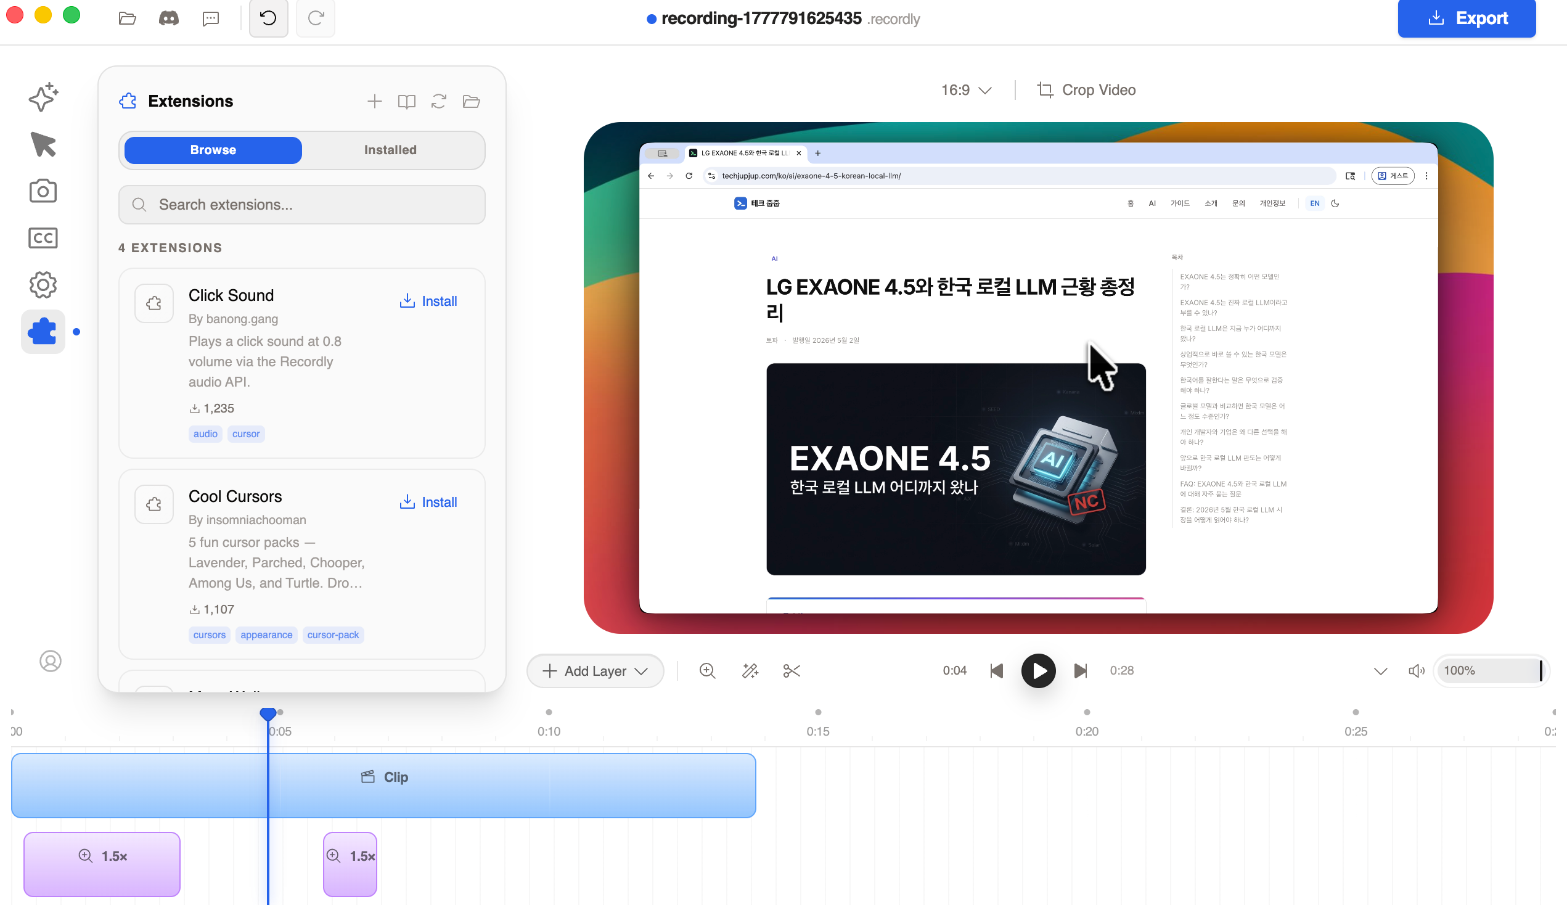Click the appearance tag on Cool Cursors
The height and width of the screenshot is (920, 1567).
click(x=266, y=635)
